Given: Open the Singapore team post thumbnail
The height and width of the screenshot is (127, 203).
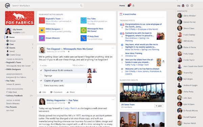Looking at the screenshot, I should pyautogui.click(x=160, y=36).
